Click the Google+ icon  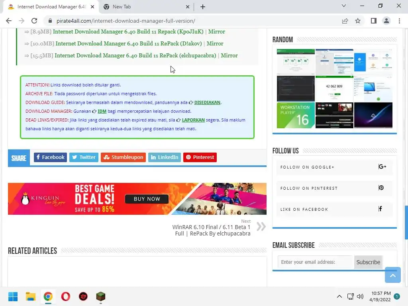pyautogui.click(x=382, y=167)
